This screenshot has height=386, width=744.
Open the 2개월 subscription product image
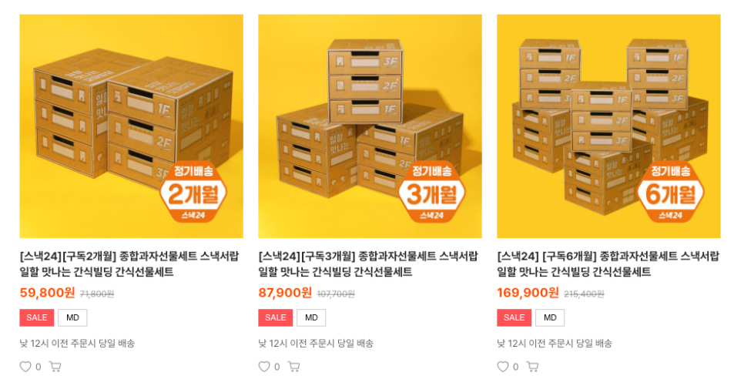click(x=132, y=126)
